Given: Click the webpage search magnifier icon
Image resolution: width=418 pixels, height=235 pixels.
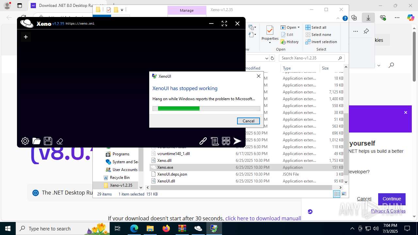Looking at the screenshot, I should click(391, 65).
